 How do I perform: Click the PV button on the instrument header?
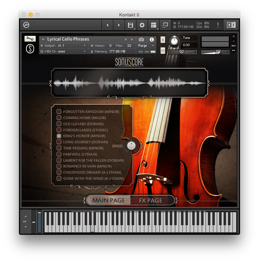[x=234, y=50]
